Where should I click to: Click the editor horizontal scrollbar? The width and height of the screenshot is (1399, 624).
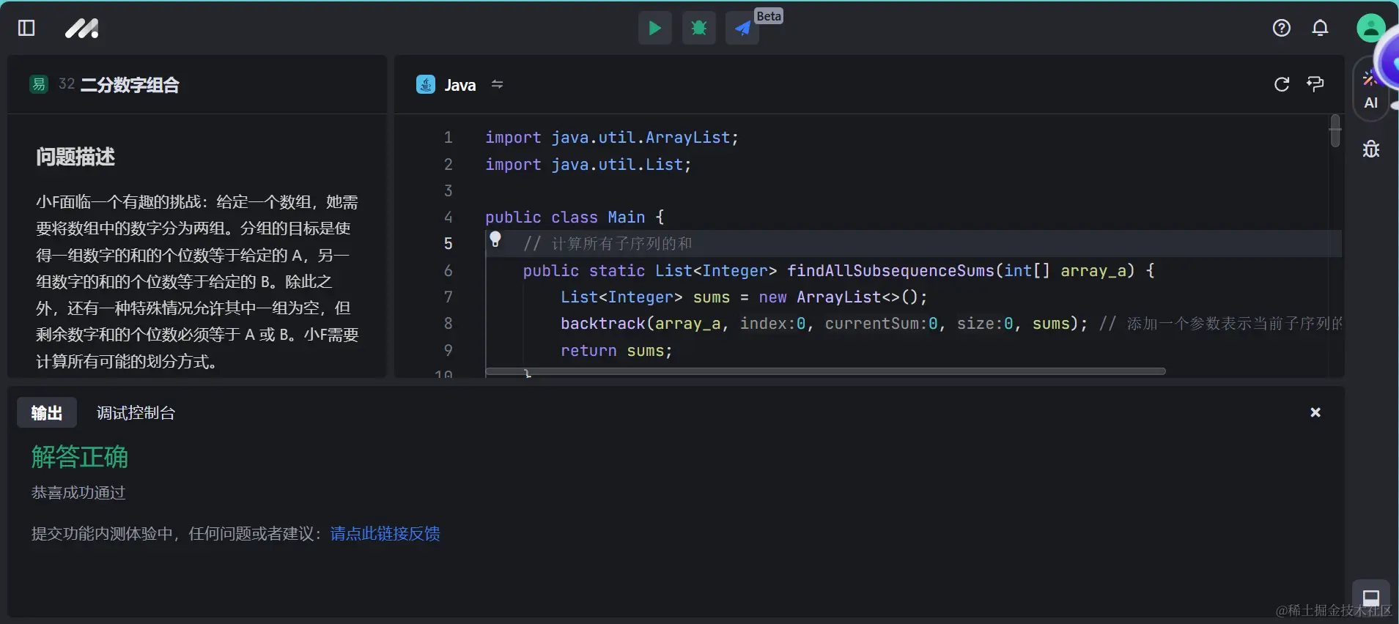click(825, 371)
